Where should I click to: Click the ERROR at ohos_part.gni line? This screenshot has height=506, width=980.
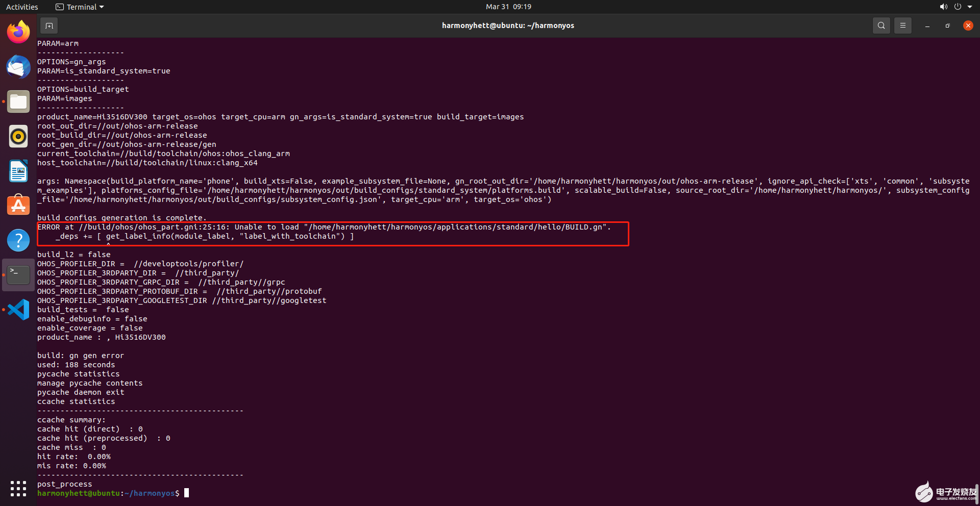pyautogui.click(x=324, y=227)
